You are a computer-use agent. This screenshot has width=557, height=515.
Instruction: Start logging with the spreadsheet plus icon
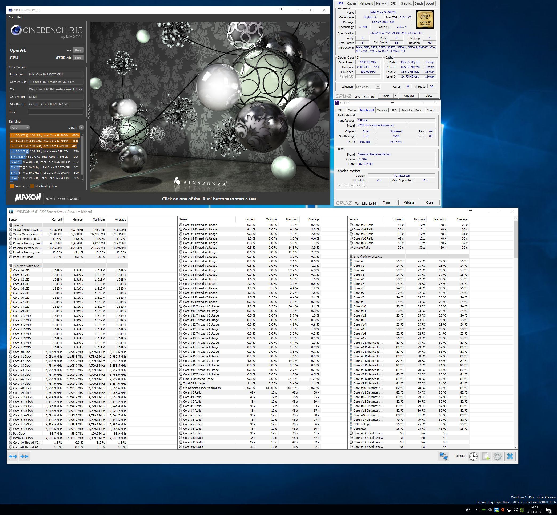coord(486,456)
